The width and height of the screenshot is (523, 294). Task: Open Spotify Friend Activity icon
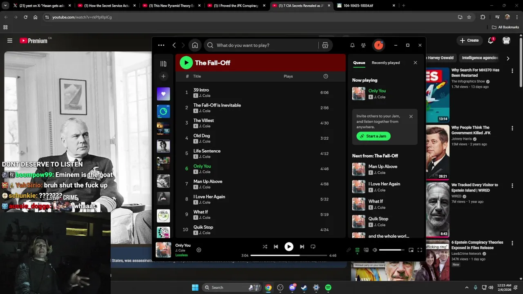363,45
